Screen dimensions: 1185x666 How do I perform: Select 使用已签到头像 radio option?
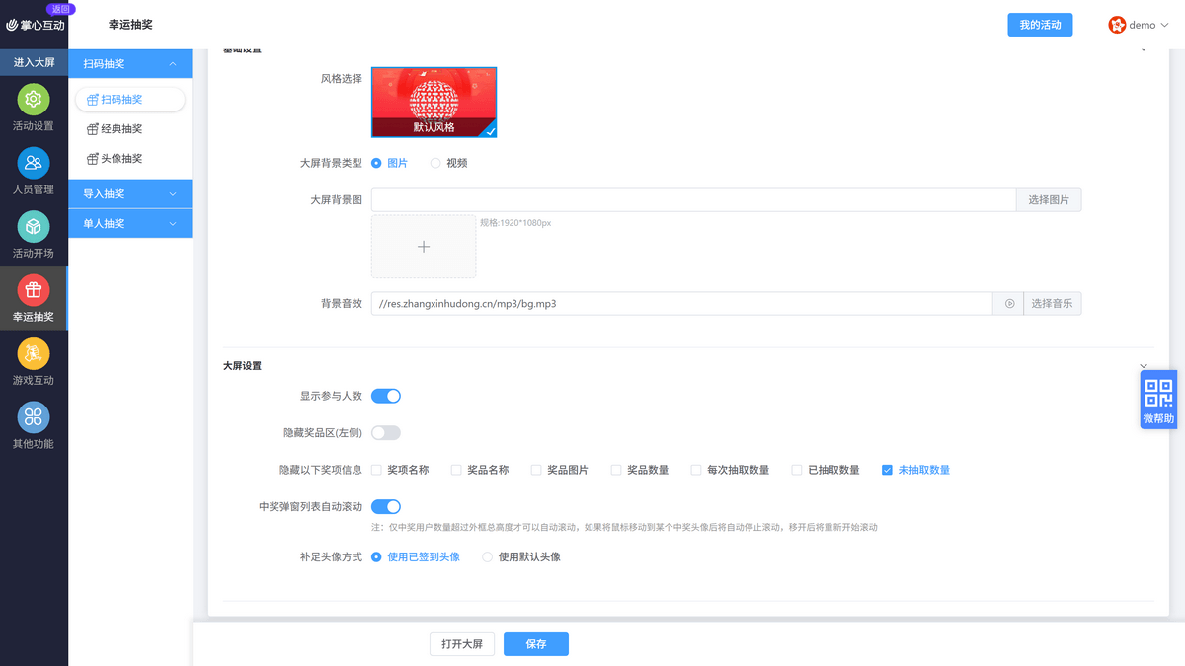(376, 556)
